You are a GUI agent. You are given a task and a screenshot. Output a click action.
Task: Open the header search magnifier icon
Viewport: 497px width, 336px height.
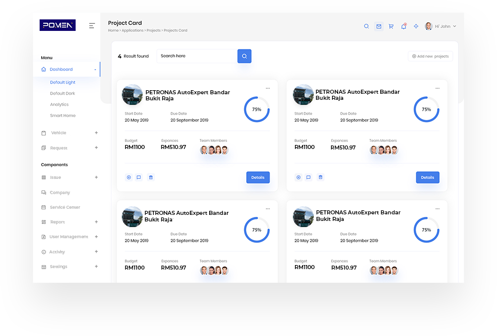[x=367, y=26]
